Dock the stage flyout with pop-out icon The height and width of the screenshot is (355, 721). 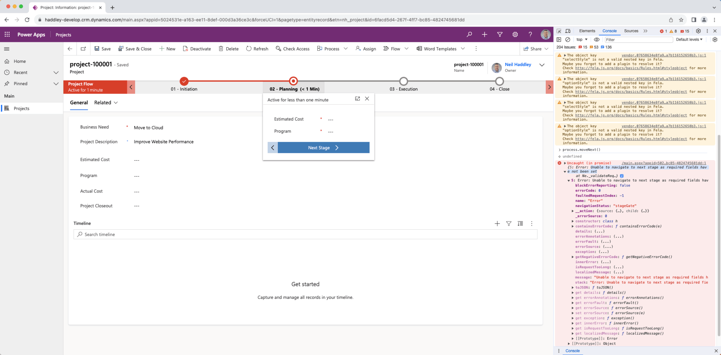pyautogui.click(x=357, y=99)
